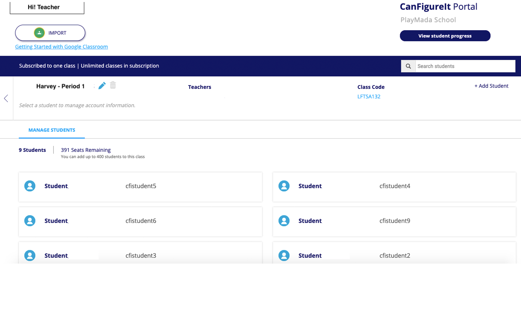Image resolution: width=521 pixels, height=326 pixels.
Task: Click the avatar icon for cfistudent3
Action: 30,255
